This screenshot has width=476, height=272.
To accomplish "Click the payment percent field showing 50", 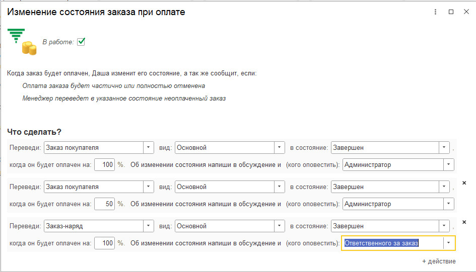I will click(x=104, y=204).
